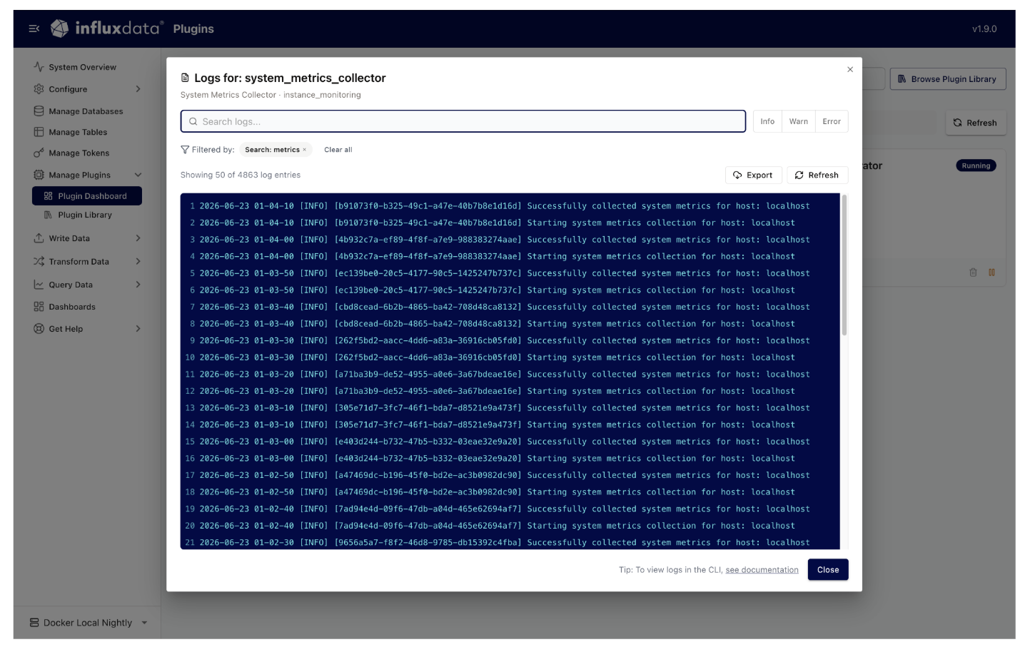Viewport: 1025px width, 652px height.
Task: Click the Get Help lifebuoy icon
Action: pos(39,329)
